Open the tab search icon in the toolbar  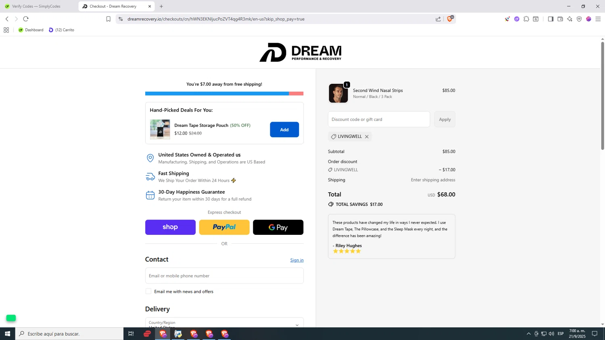[536, 19]
